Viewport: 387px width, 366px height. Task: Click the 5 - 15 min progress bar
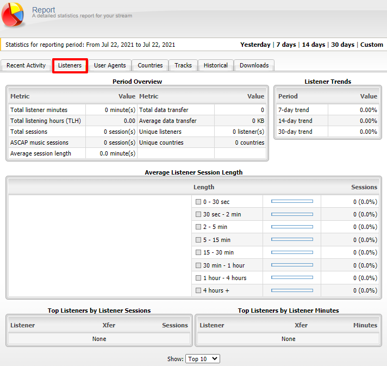[292, 239]
